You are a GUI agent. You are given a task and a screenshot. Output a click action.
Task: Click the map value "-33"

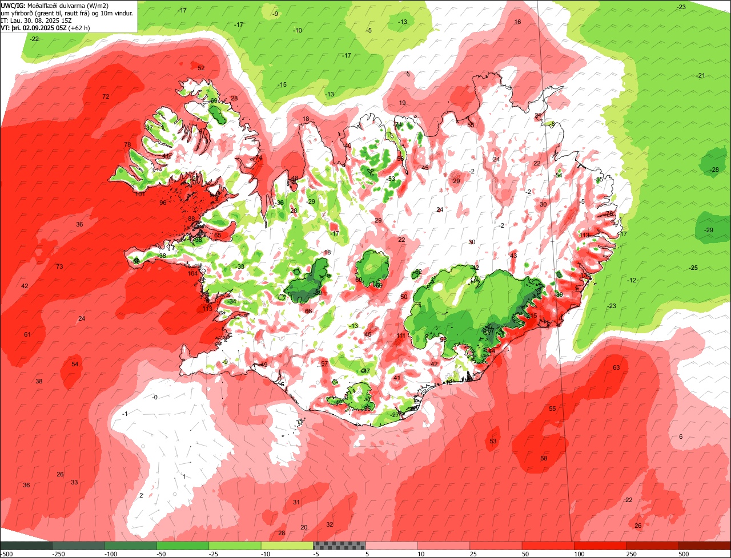click(240, 266)
